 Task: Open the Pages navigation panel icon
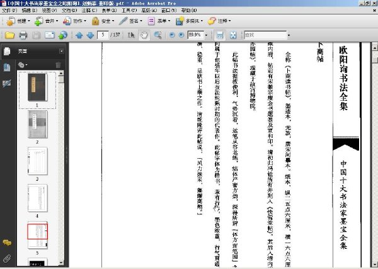[7, 51]
